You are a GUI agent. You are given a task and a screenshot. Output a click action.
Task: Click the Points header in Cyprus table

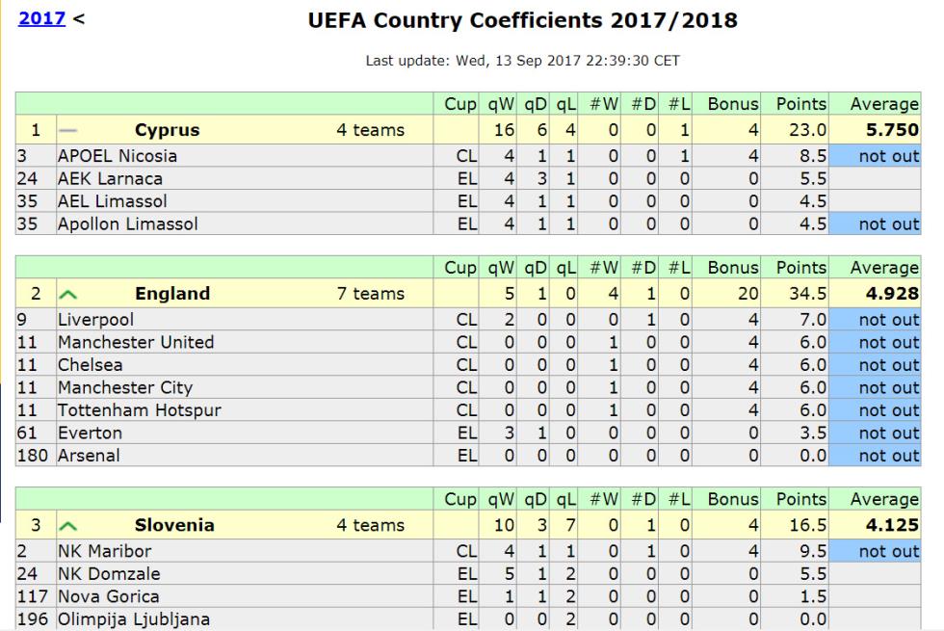coord(800,104)
